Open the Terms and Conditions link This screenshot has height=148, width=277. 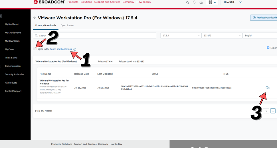click(x=61, y=49)
